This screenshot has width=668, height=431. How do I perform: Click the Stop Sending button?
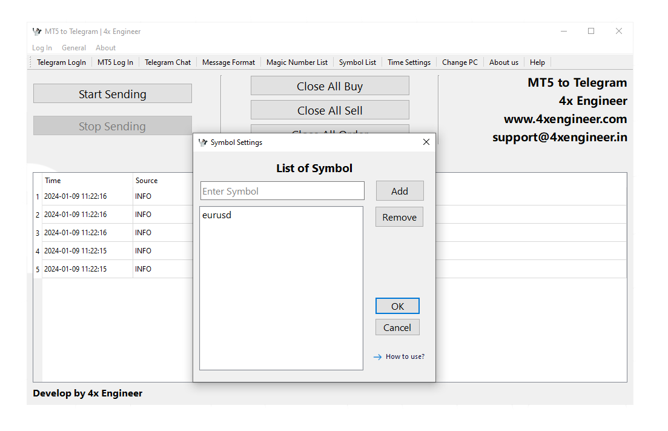[113, 126]
